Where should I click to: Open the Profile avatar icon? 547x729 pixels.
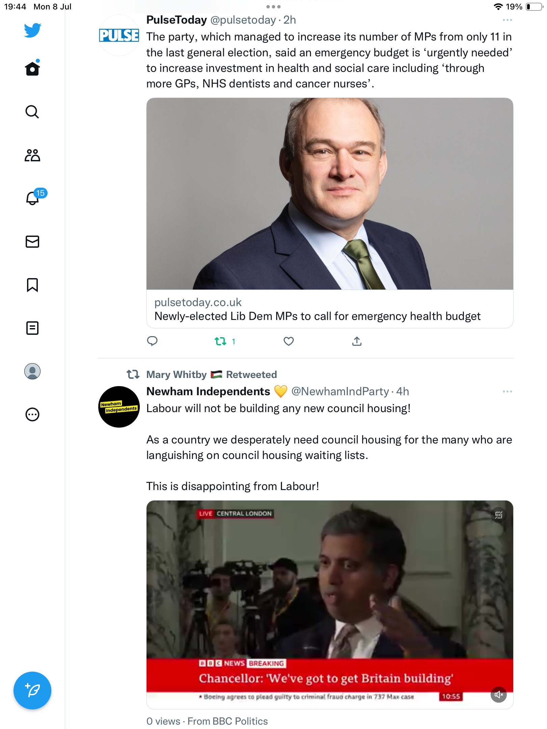[32, 371]
